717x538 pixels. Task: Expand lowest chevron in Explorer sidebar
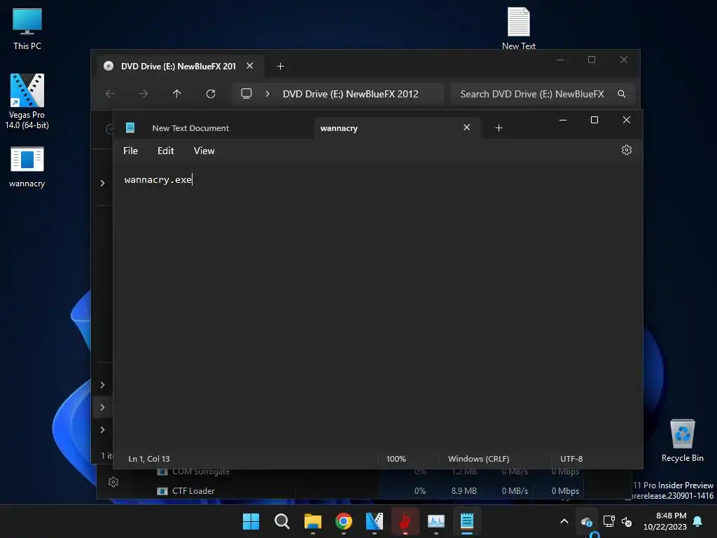click(x=102, y=429)
